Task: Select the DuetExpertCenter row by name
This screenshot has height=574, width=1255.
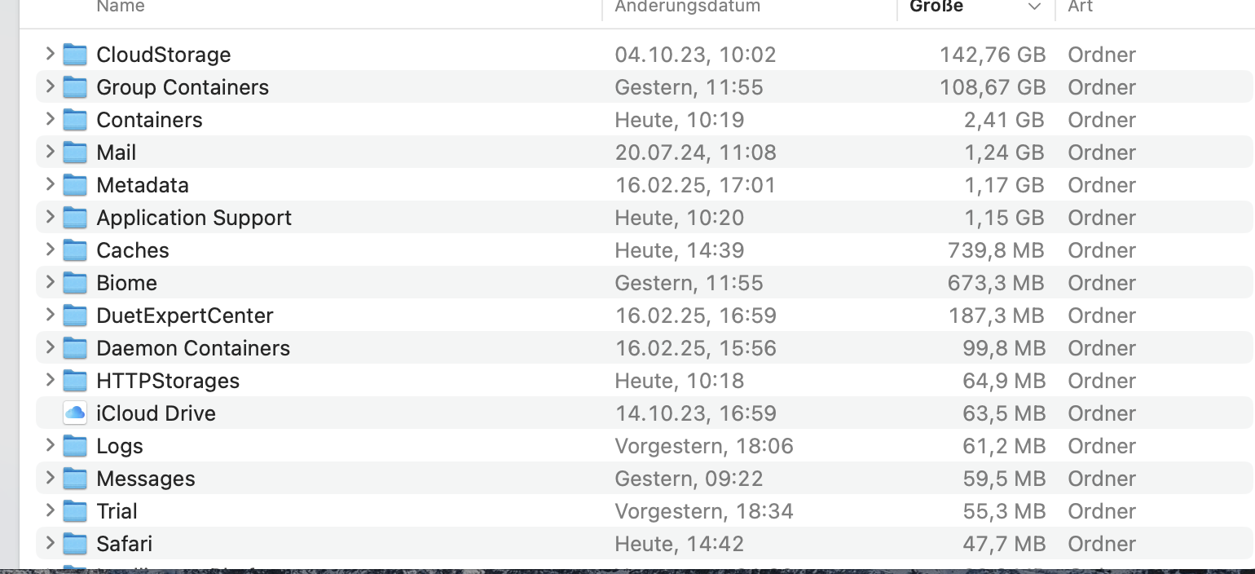Action: coord(185,316)
